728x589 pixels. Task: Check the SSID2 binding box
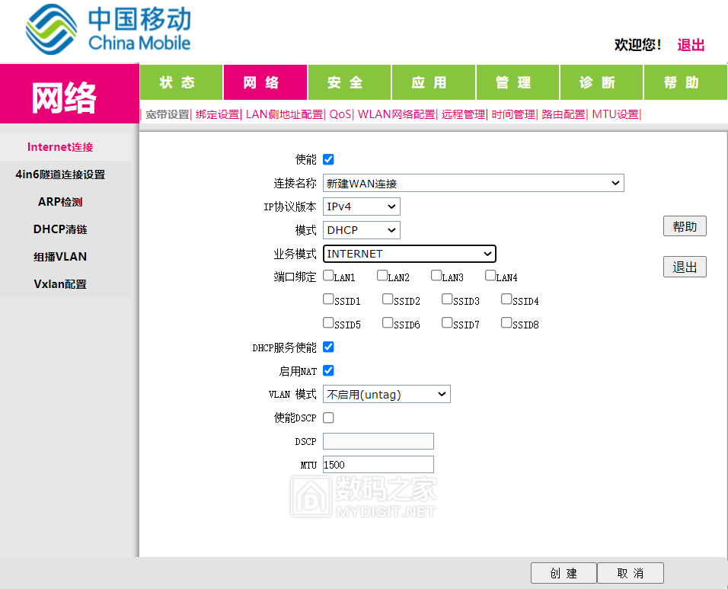388,299
